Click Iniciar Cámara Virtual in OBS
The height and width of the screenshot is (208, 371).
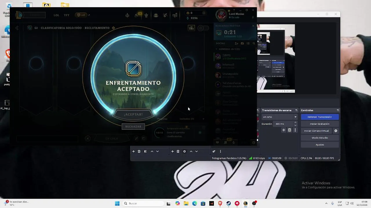coord(316,131)
